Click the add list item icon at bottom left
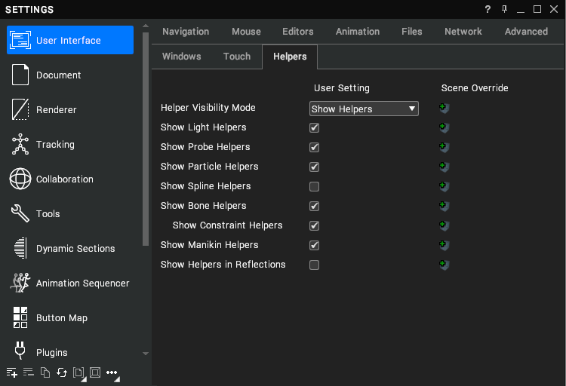The width and height of the screenshot is (566, 386). [11, 372]
